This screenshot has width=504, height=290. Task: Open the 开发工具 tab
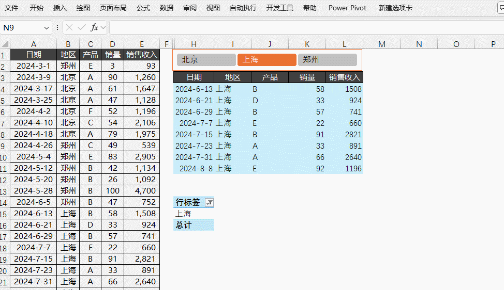pyautogui.click(x=279, y=8)
